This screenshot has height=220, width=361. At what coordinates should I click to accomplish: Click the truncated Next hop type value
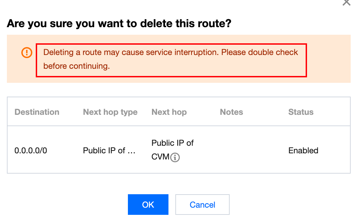pyautogui.click(x=110, y=151)
